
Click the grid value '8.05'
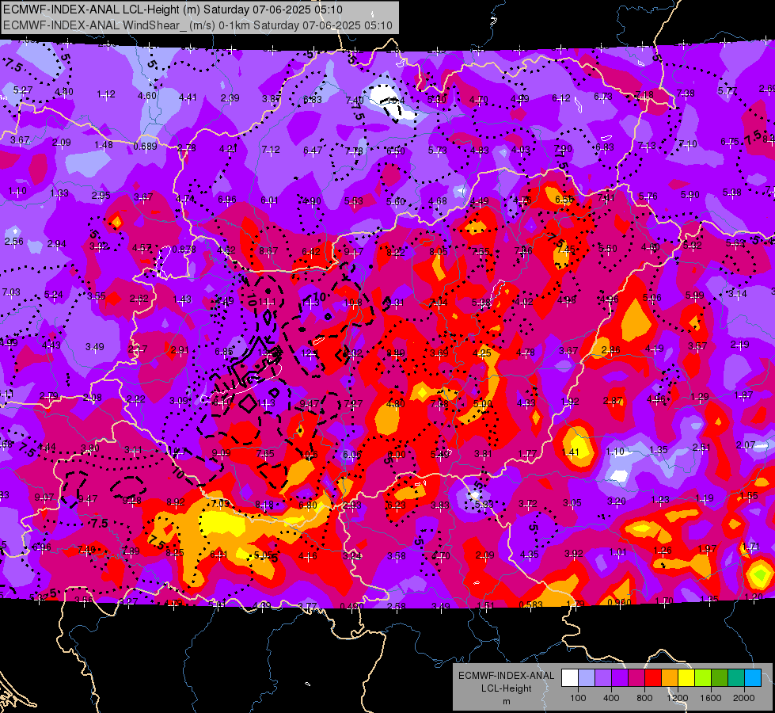point(439,251)
